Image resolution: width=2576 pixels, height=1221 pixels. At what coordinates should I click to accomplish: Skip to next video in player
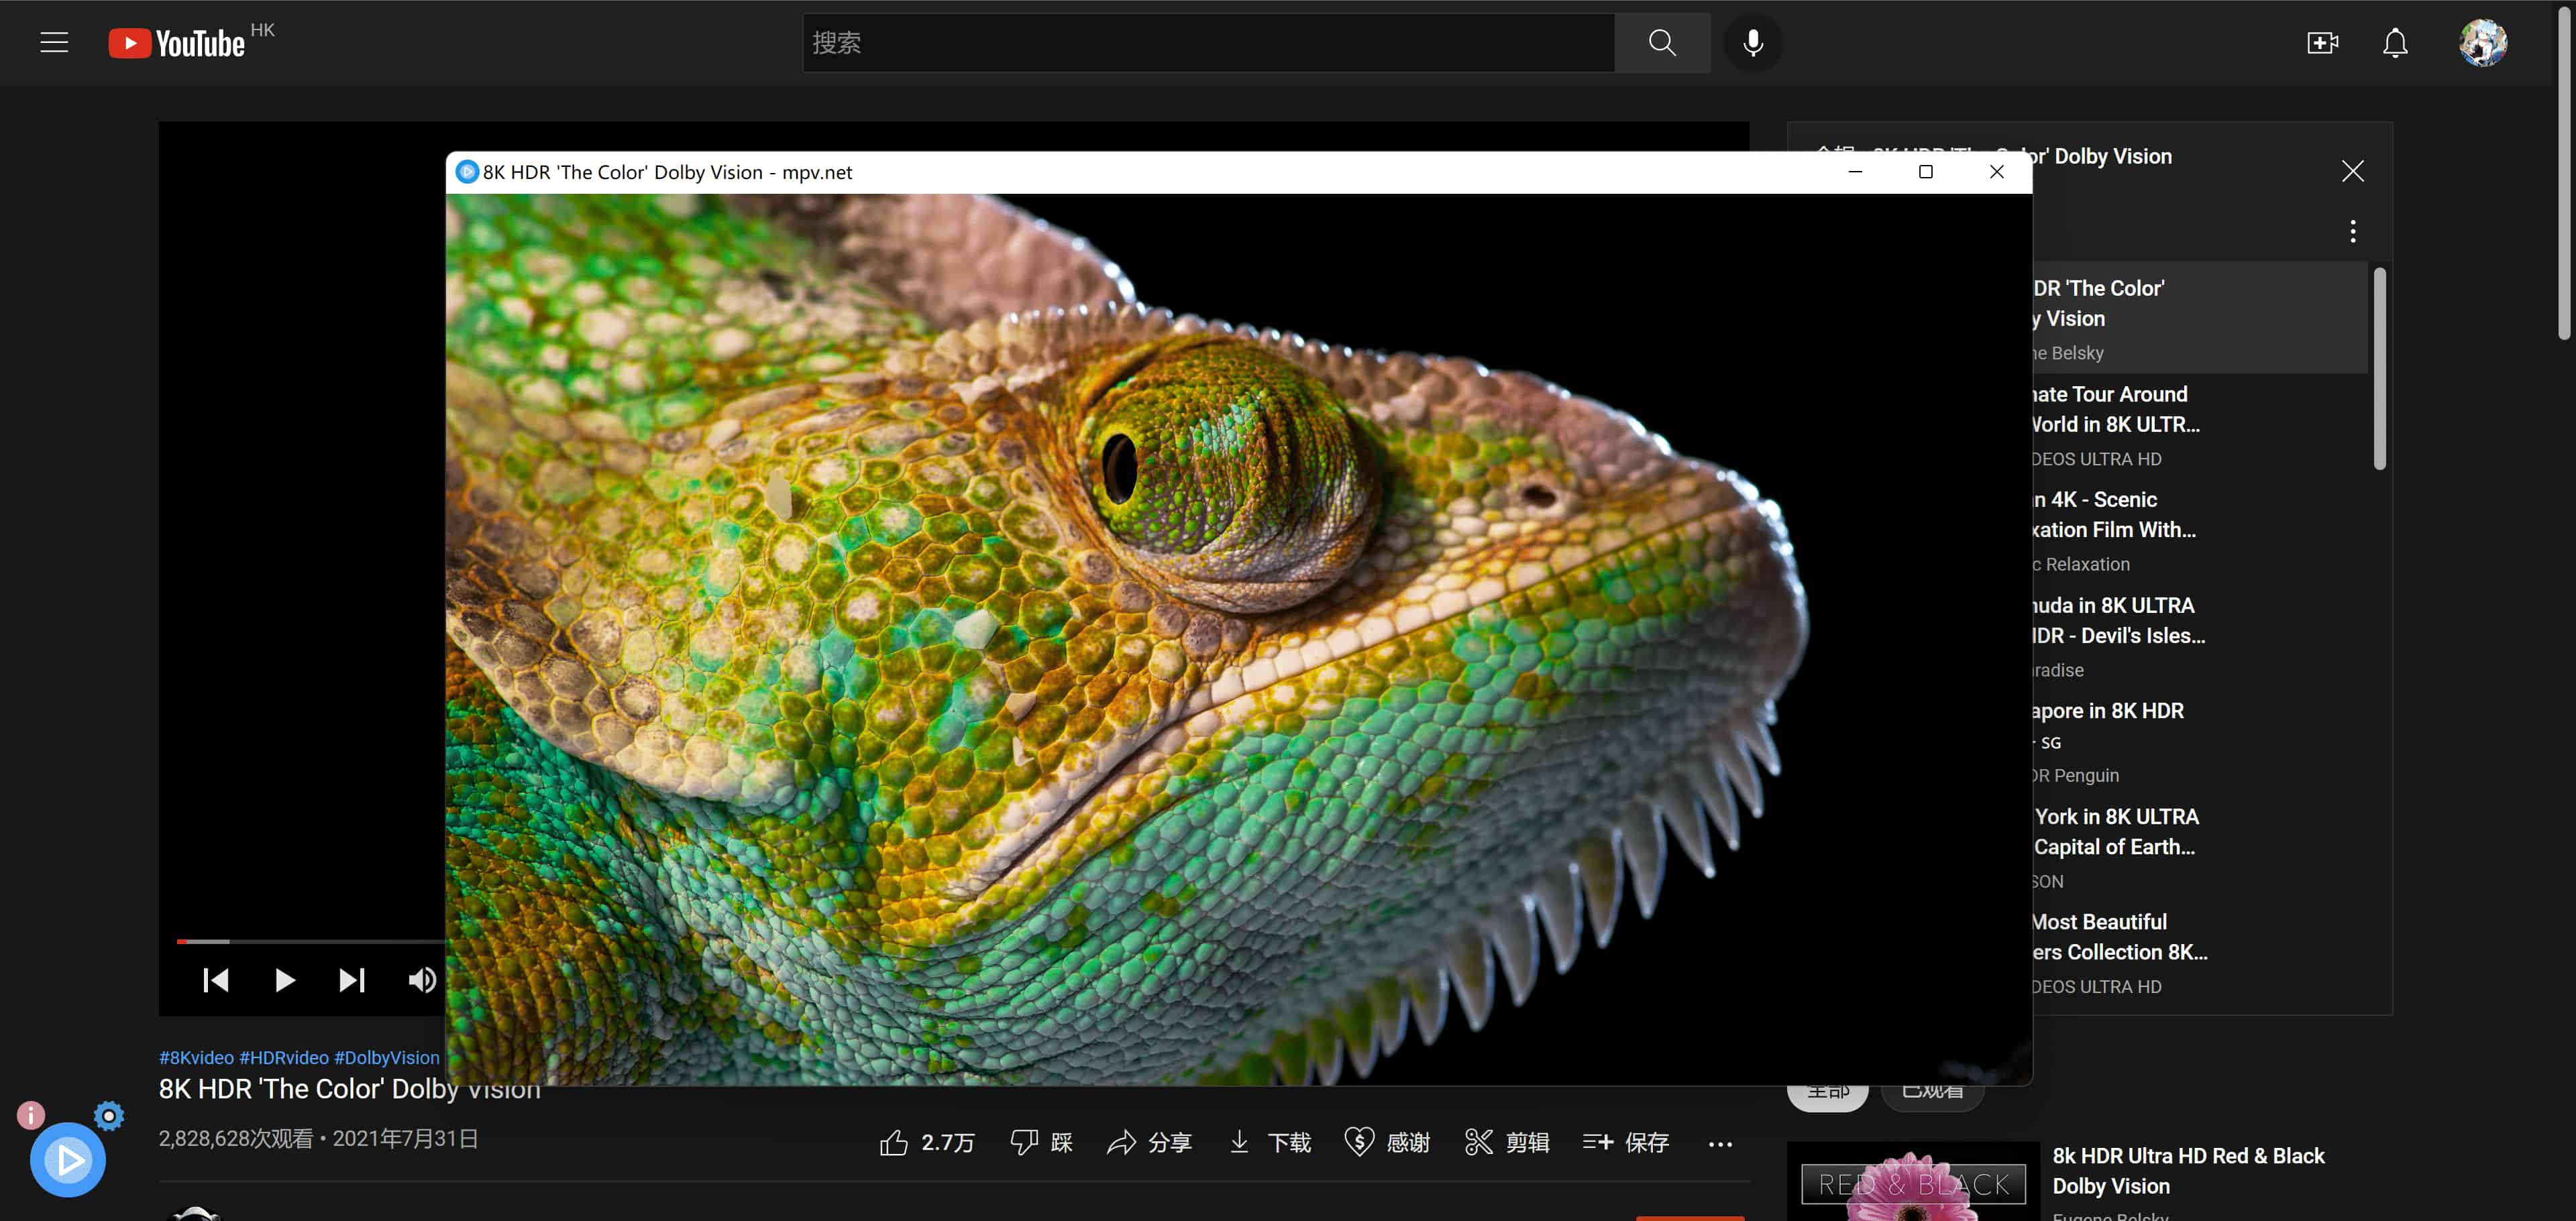pos(351,980)
